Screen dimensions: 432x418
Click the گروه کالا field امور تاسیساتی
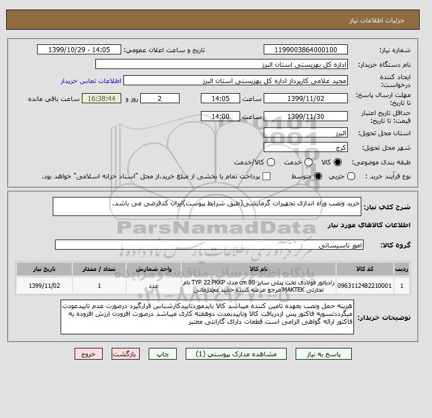[209, 245]
